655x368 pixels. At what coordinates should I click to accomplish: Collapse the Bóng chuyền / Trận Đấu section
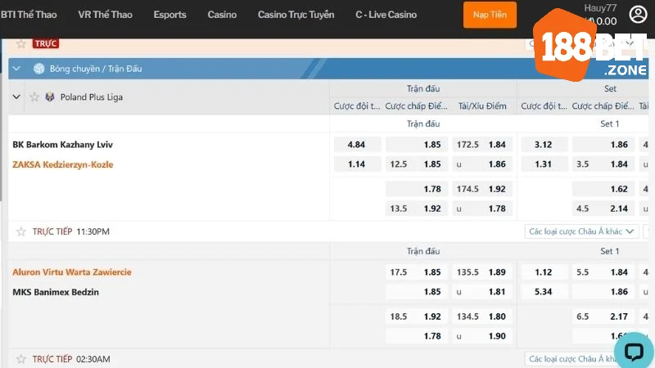click(16, 69)
